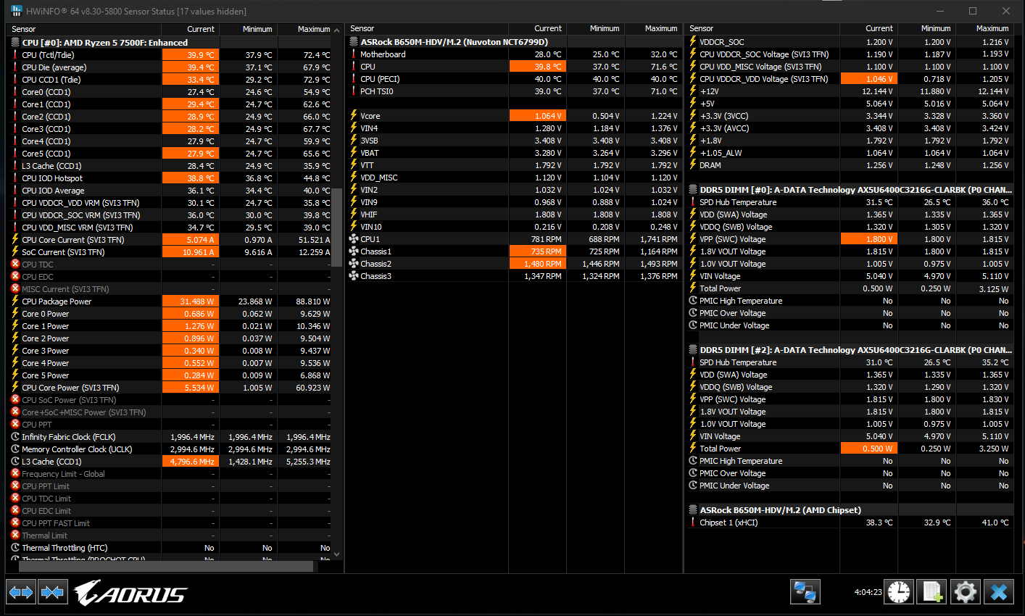Click the fan icon beside Chassis1
The image size is (1025, 616).
(354, 251)
